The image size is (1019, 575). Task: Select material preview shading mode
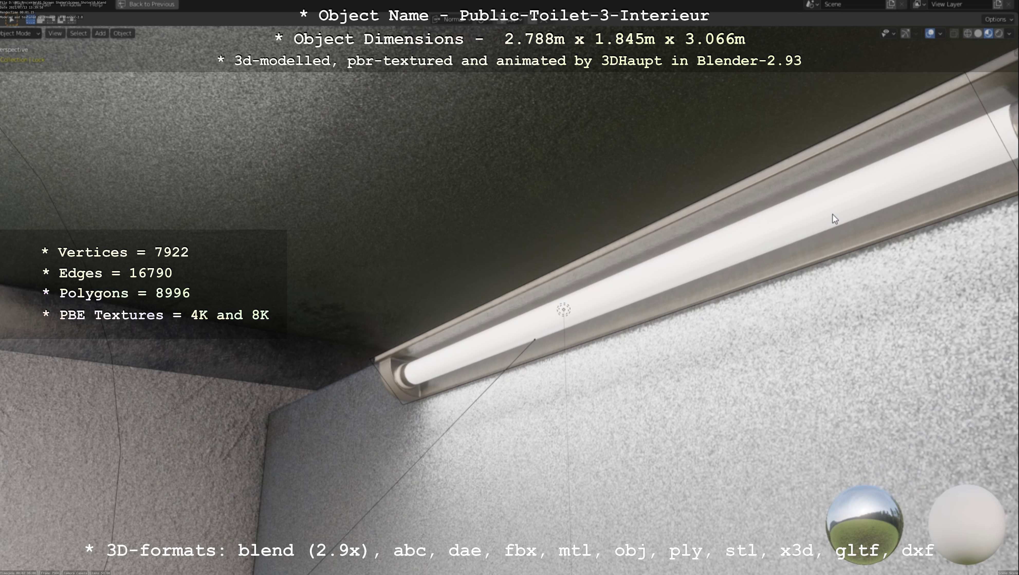[x=988, y=34]
